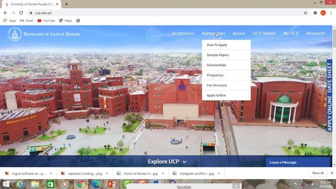Close the downloads bar
The image size is (336, 189).
click(332, 173)
